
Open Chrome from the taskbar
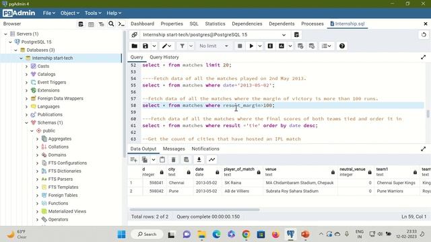tap(246, 235)
